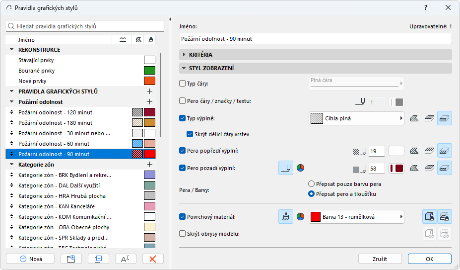Screen dimensions: 460x270
Task: Click the new folder icon button
Action: point(71,259)
